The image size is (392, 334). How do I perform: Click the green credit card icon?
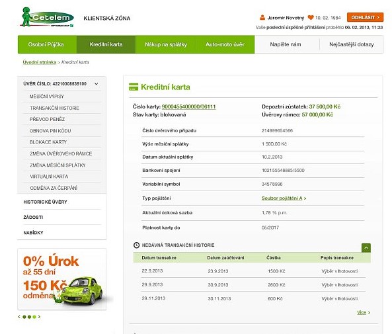[134, 87]
